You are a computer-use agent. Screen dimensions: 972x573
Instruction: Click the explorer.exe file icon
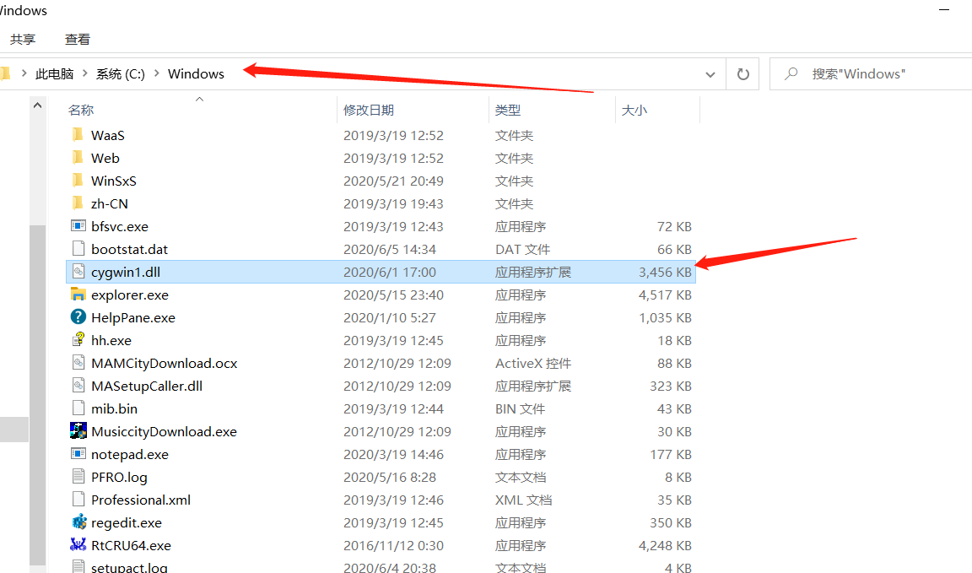[78, 295]
